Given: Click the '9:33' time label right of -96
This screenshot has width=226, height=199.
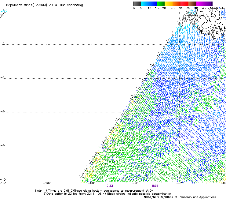Looking at the screenshot, I should 155,186.
